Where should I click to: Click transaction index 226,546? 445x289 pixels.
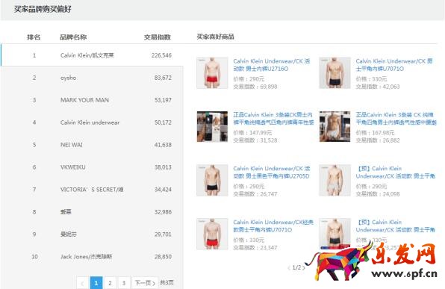point(161,55)
